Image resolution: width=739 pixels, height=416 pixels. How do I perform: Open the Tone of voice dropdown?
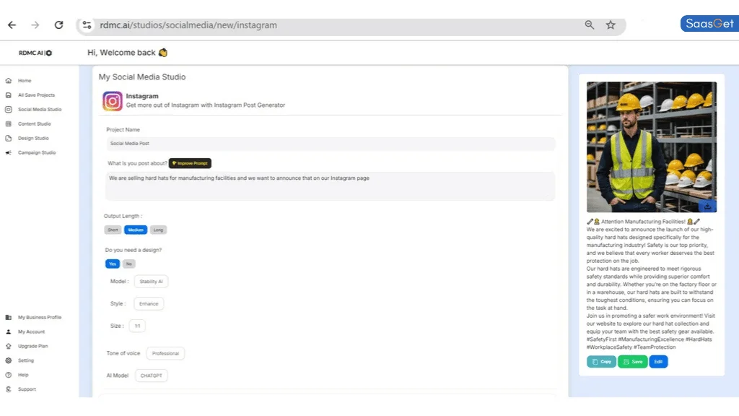(165, 353)
